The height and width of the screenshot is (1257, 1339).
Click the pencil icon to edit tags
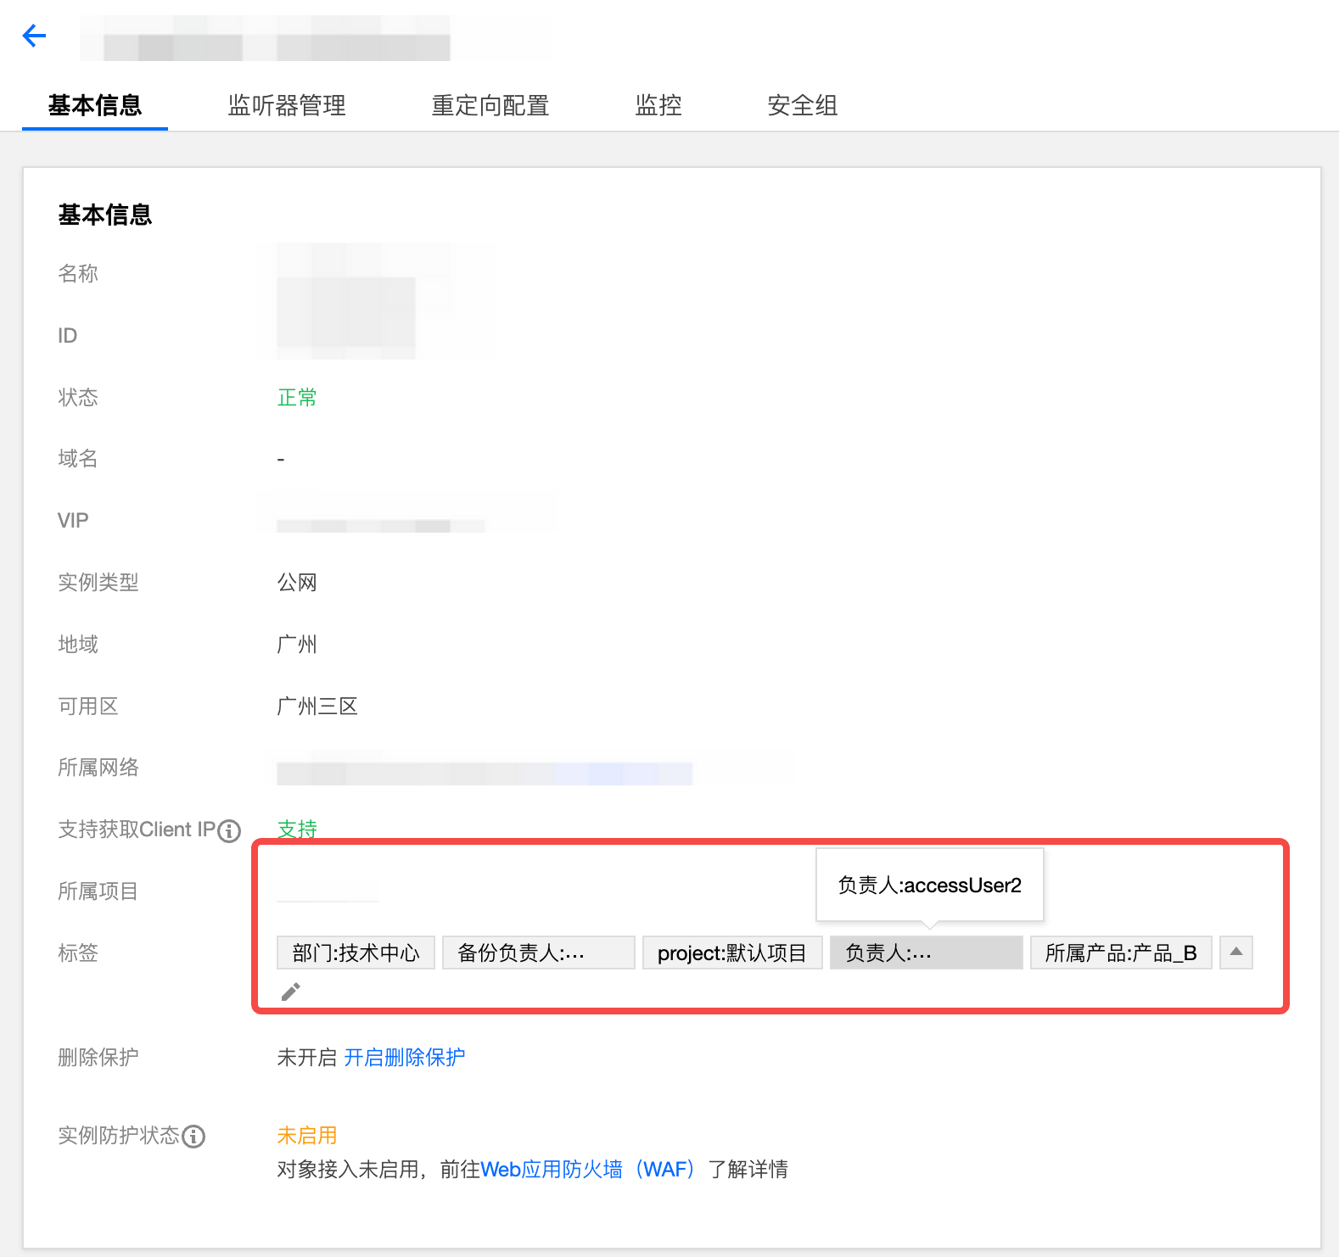pyautogui.click(x=290, y=992)
